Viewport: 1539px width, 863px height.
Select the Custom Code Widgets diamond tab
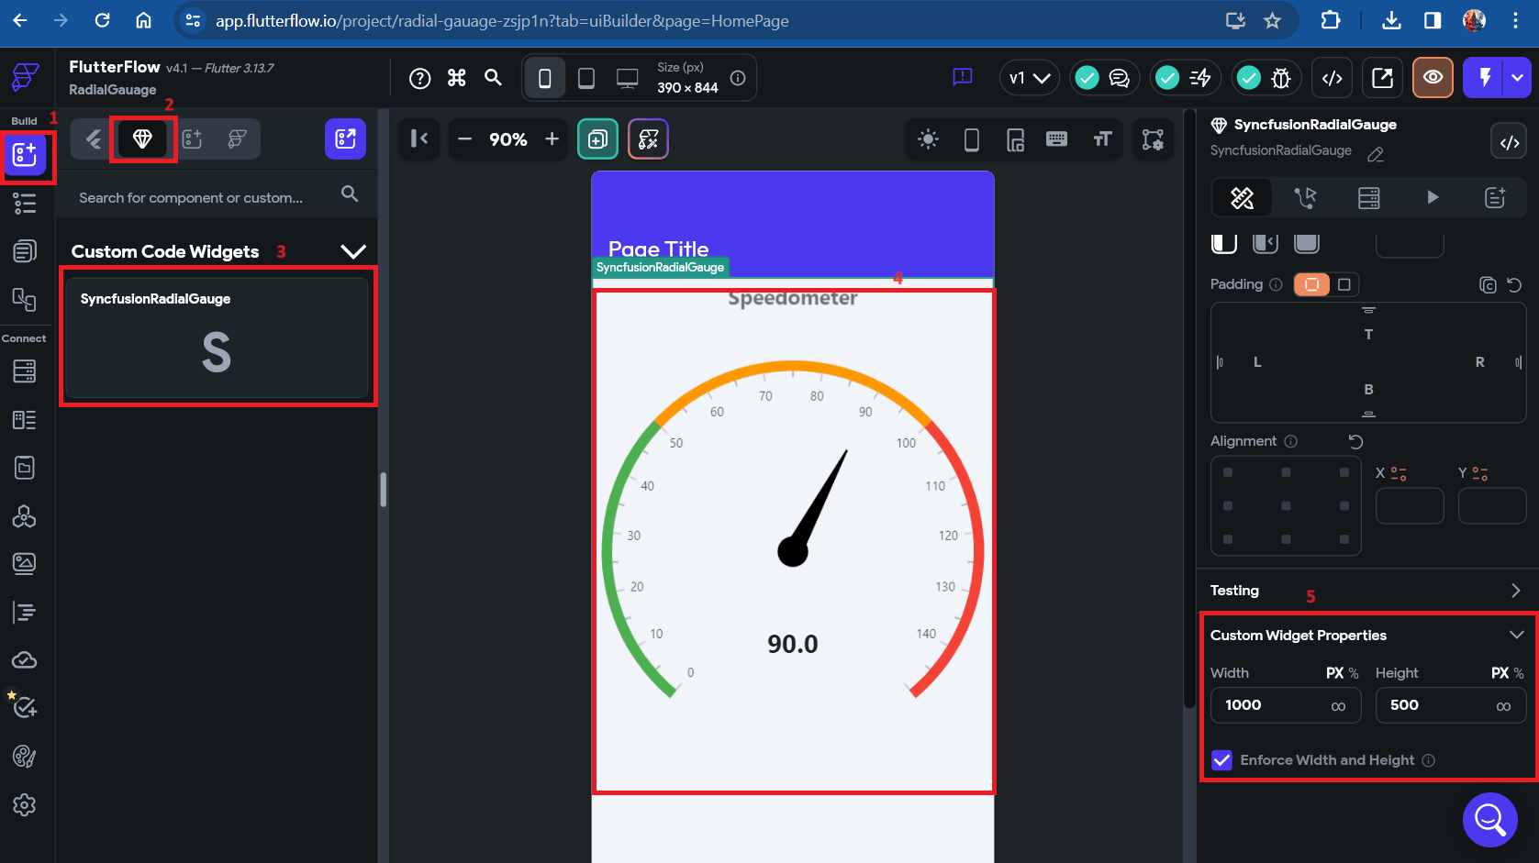(142, 138)
